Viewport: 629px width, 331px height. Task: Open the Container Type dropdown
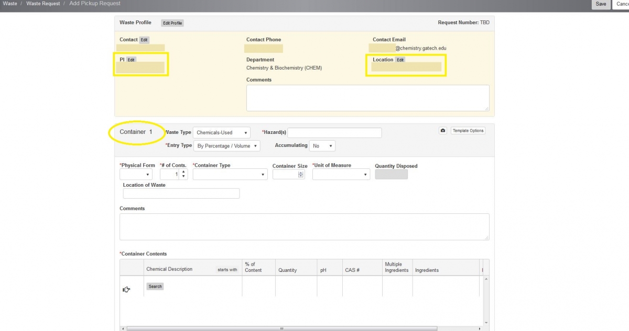pyautogui.click(x=230, y=175)
